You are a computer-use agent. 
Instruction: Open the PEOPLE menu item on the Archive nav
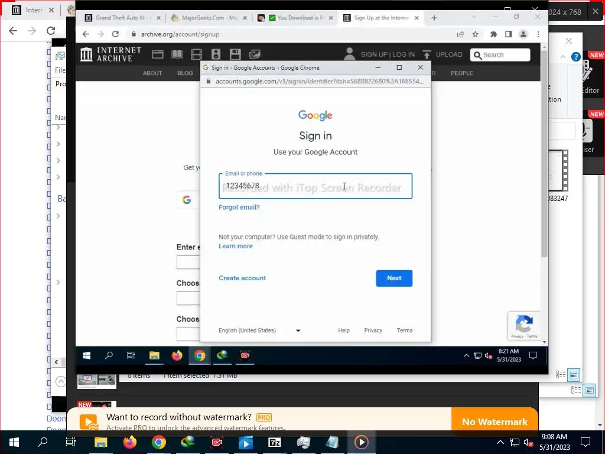[461, 73]
